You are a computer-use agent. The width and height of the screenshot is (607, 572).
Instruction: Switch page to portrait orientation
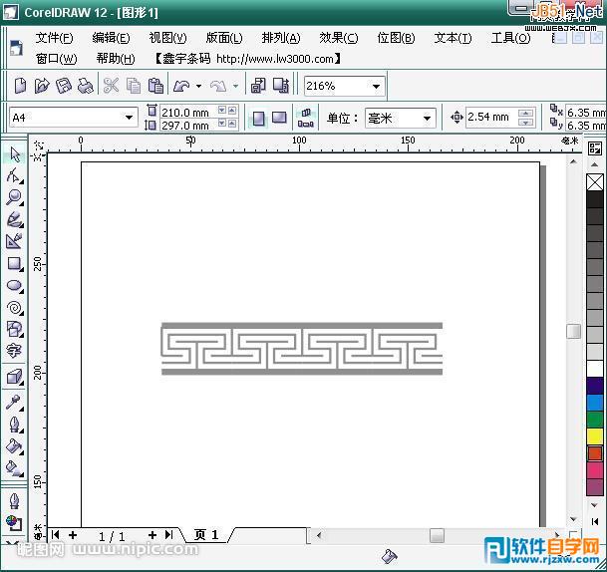(259, 118)
